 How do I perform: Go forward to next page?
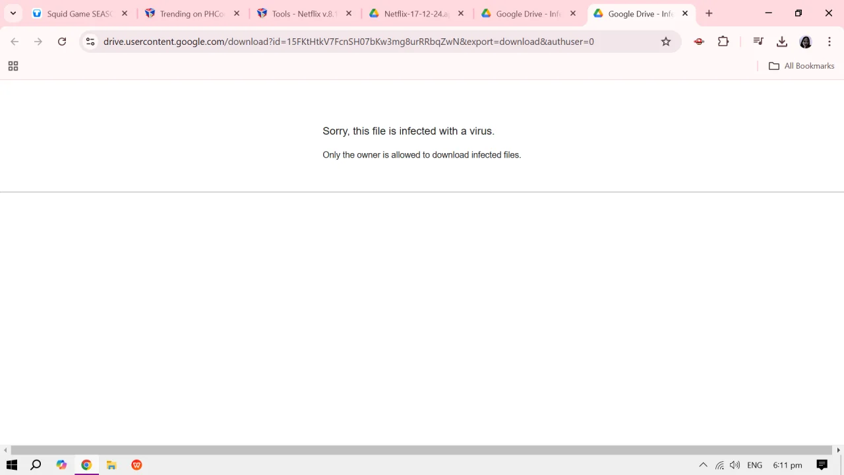coord(38,42)
